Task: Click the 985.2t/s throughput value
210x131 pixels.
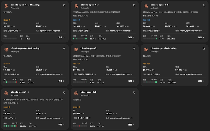Action: (x=172, y=83)
